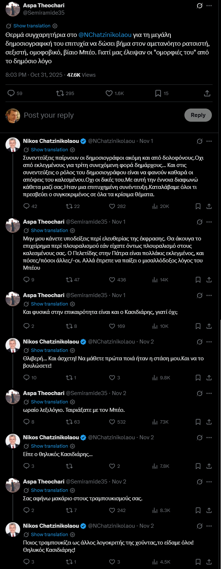Screen dimensions: 221x569
Task: Show translation of the 'ωραίο λεξιλόγιο' reply
Action: point(49,402)
